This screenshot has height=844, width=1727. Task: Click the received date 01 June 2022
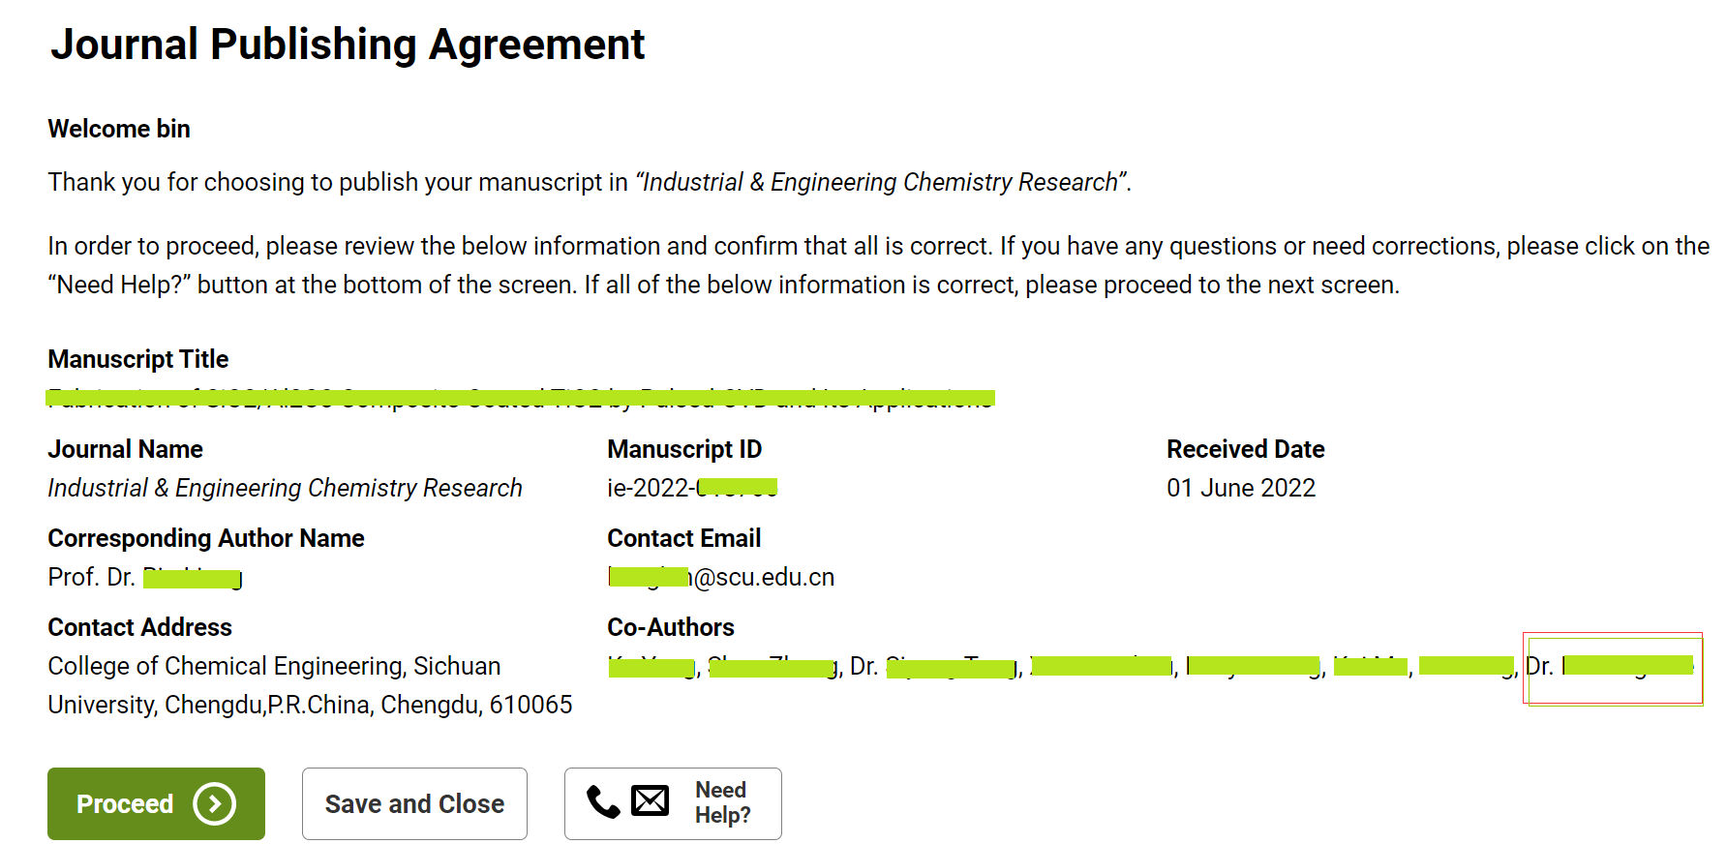(1241, 488)
